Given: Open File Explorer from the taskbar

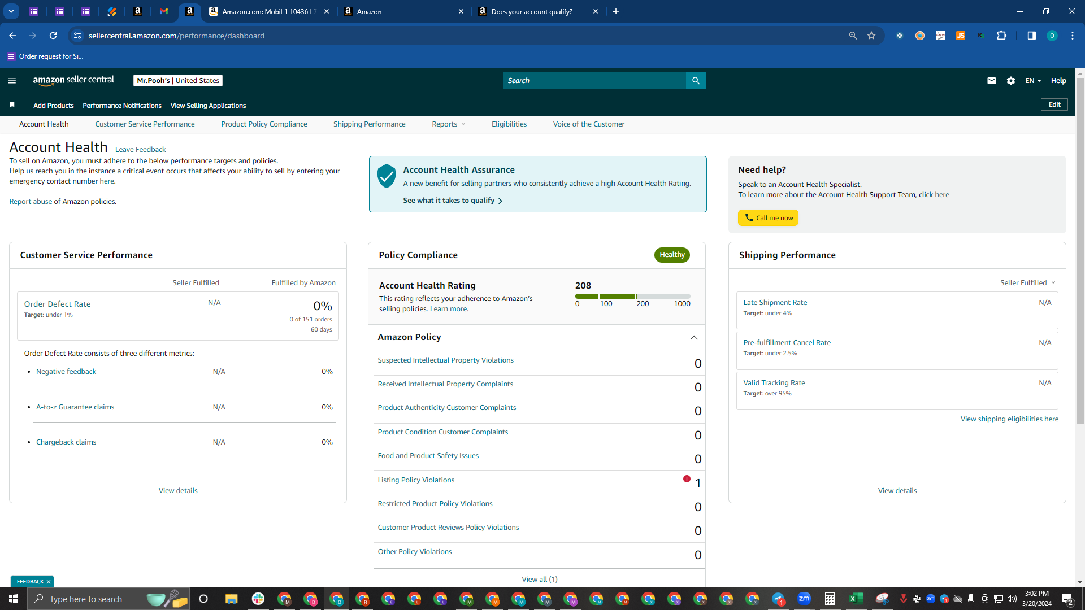Looking at the screenshot, I should [231, 599].
